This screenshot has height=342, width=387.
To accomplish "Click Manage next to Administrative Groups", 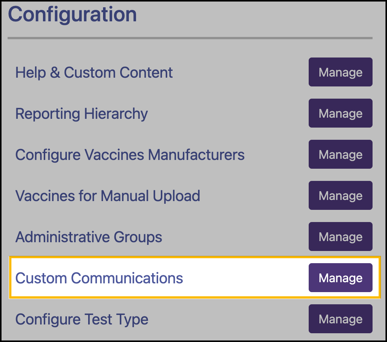I will pos(340,237).
